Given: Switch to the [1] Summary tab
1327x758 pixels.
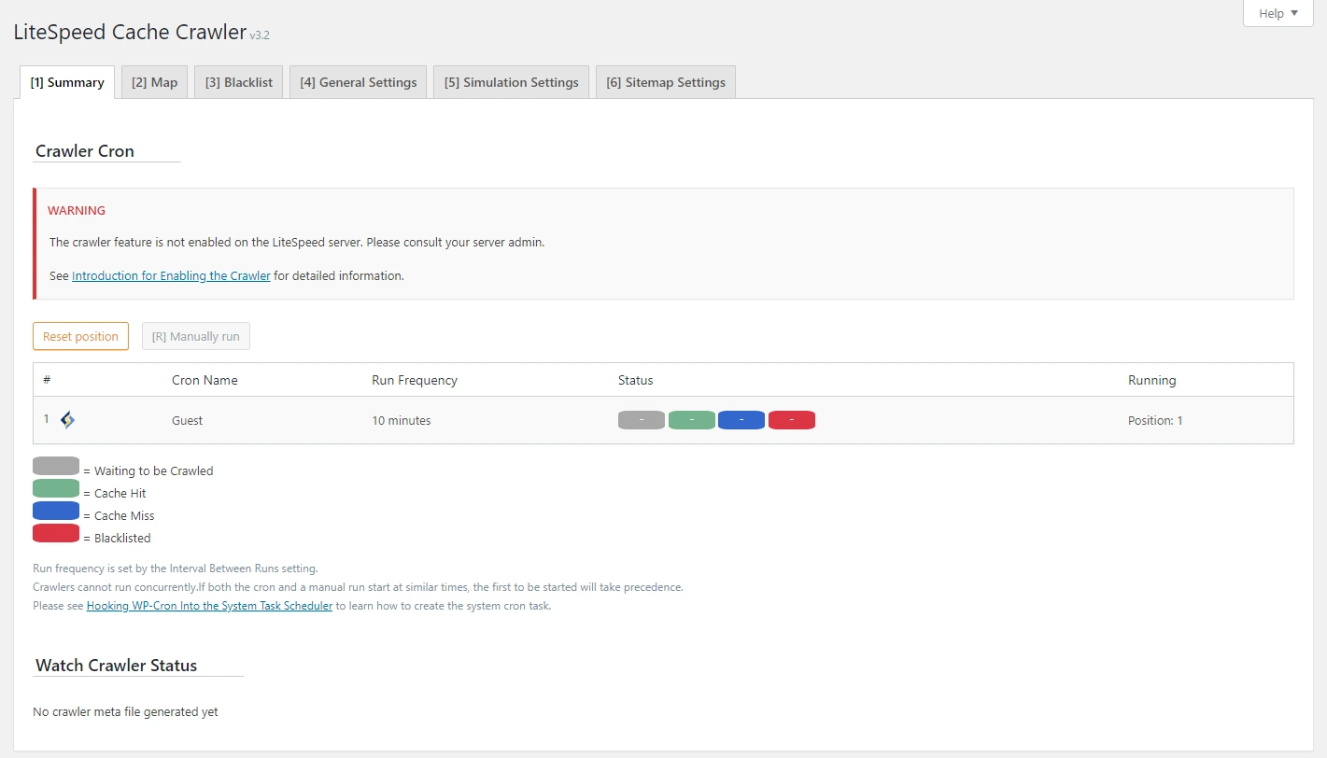Looking at the screenshot, I should (67, 82).
